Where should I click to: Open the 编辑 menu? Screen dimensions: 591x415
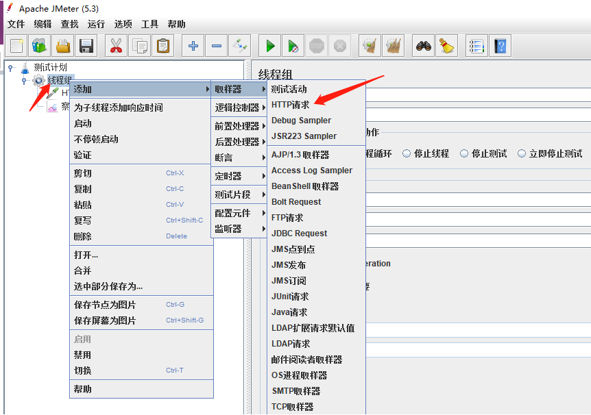point(43,24)
